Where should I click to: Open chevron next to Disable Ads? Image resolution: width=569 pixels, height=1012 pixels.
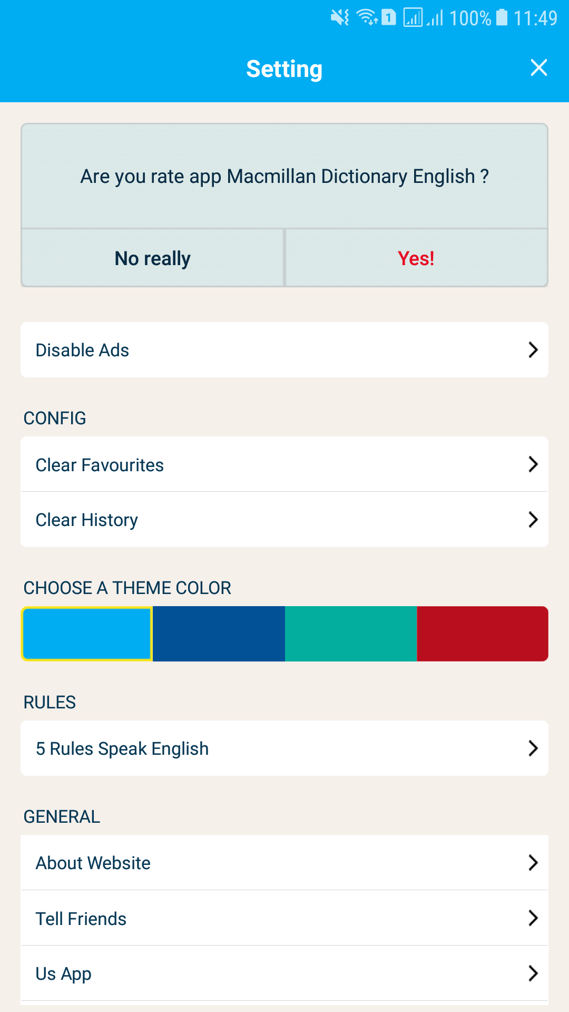pos(533,350)
